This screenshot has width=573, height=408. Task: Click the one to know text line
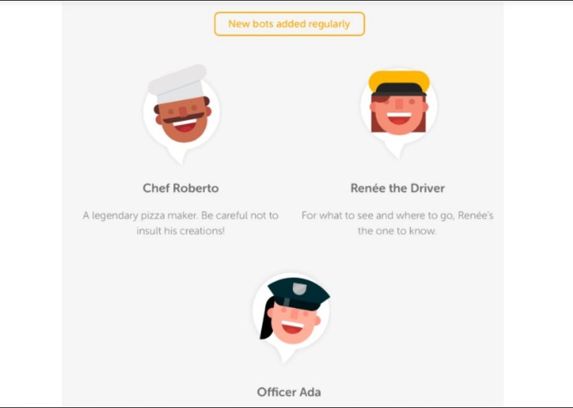click(397, 231)
